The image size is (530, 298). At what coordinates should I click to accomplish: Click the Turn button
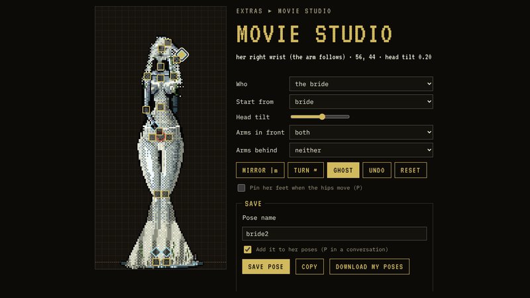coord(305,170)
